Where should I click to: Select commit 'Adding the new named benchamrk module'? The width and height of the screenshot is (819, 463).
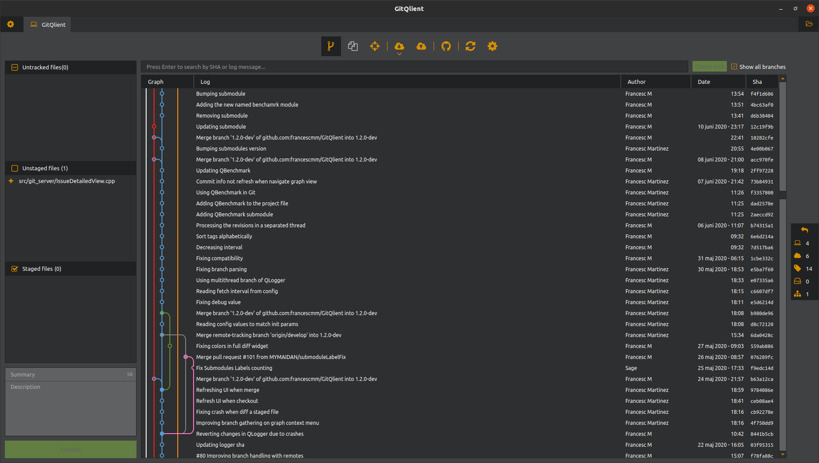(x=247, y=104)
